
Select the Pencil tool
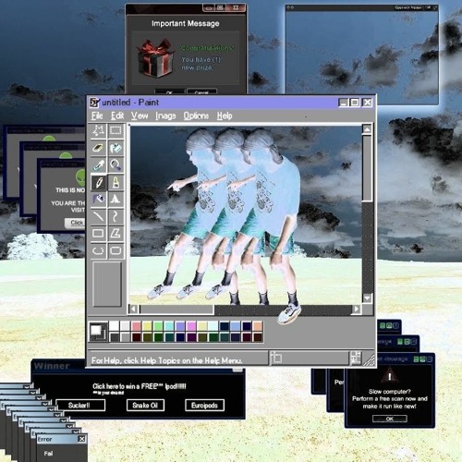[98, 182]
